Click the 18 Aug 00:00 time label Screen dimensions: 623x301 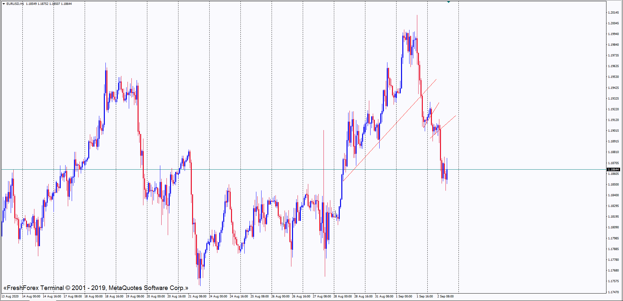(x=93, y=296)
